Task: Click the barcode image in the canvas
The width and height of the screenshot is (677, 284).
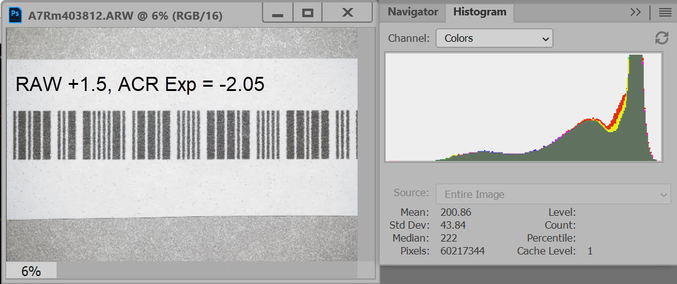Action: [186, 135]
